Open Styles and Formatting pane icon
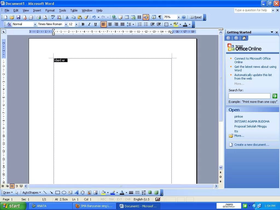Screen dimensions: 280x210 9,24
